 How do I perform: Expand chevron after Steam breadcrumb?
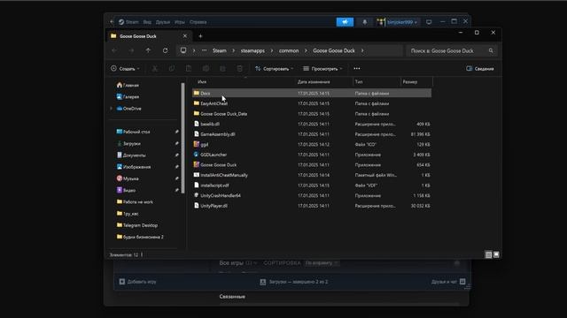coord(233,51)
